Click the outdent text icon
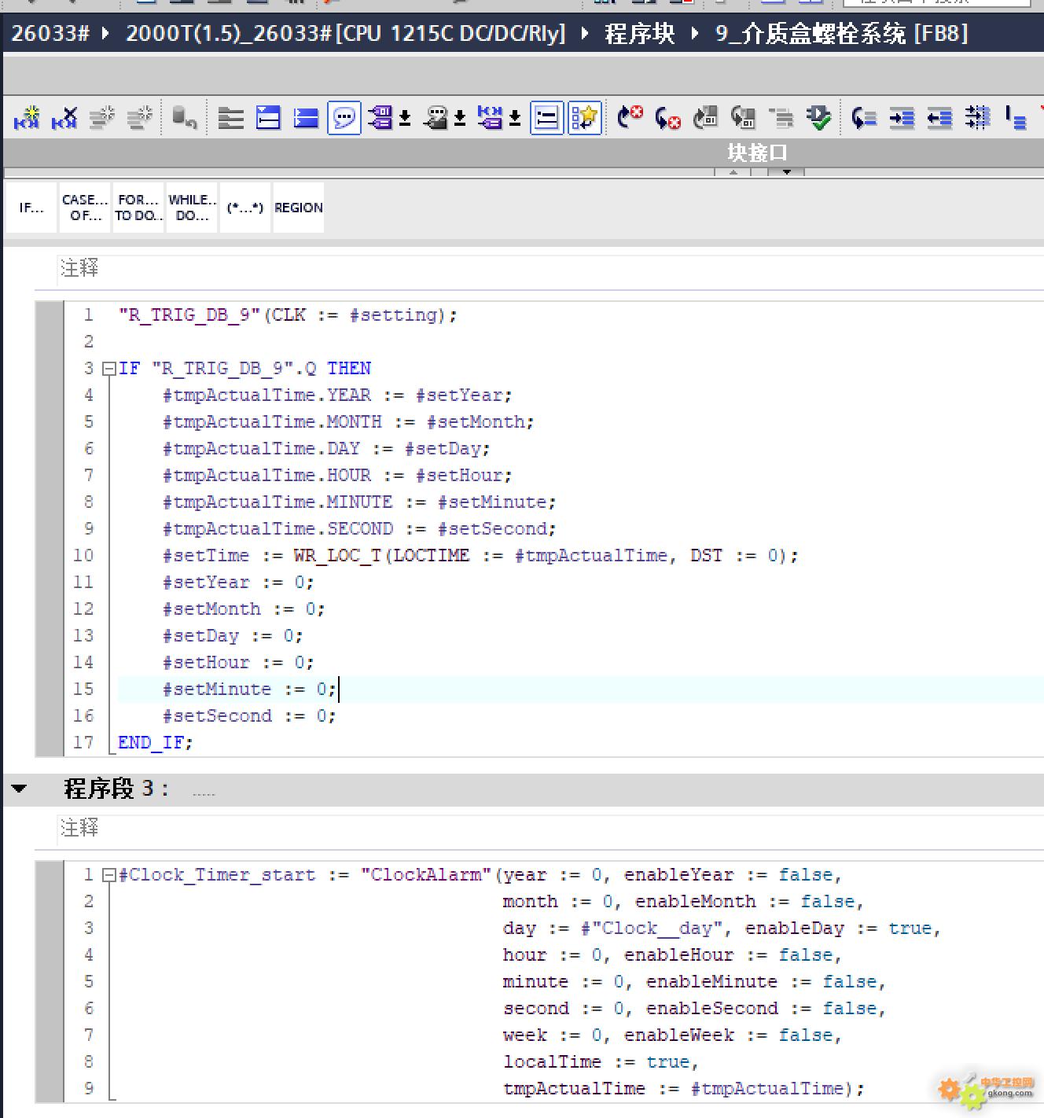Viewport: 1044px width, 1118px height. (x=939, y=118)
